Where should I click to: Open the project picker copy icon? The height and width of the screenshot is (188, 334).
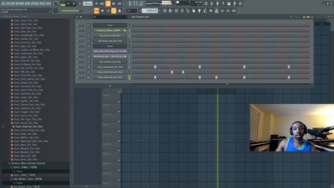[194, 10]
